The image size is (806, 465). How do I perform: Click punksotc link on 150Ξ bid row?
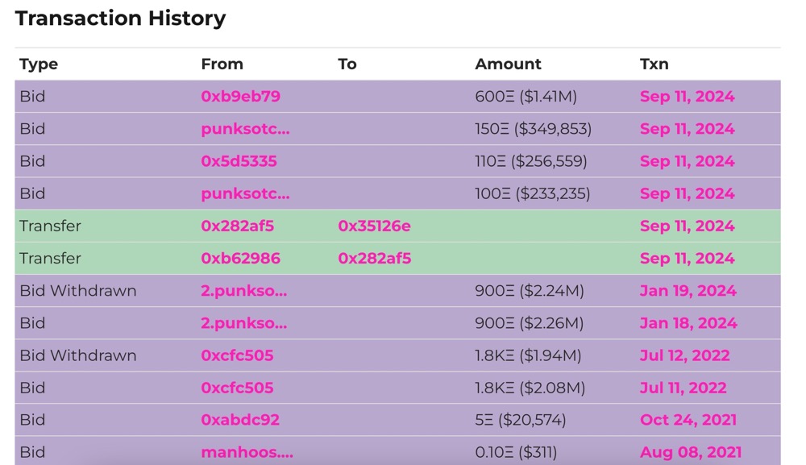pos(245,129)
